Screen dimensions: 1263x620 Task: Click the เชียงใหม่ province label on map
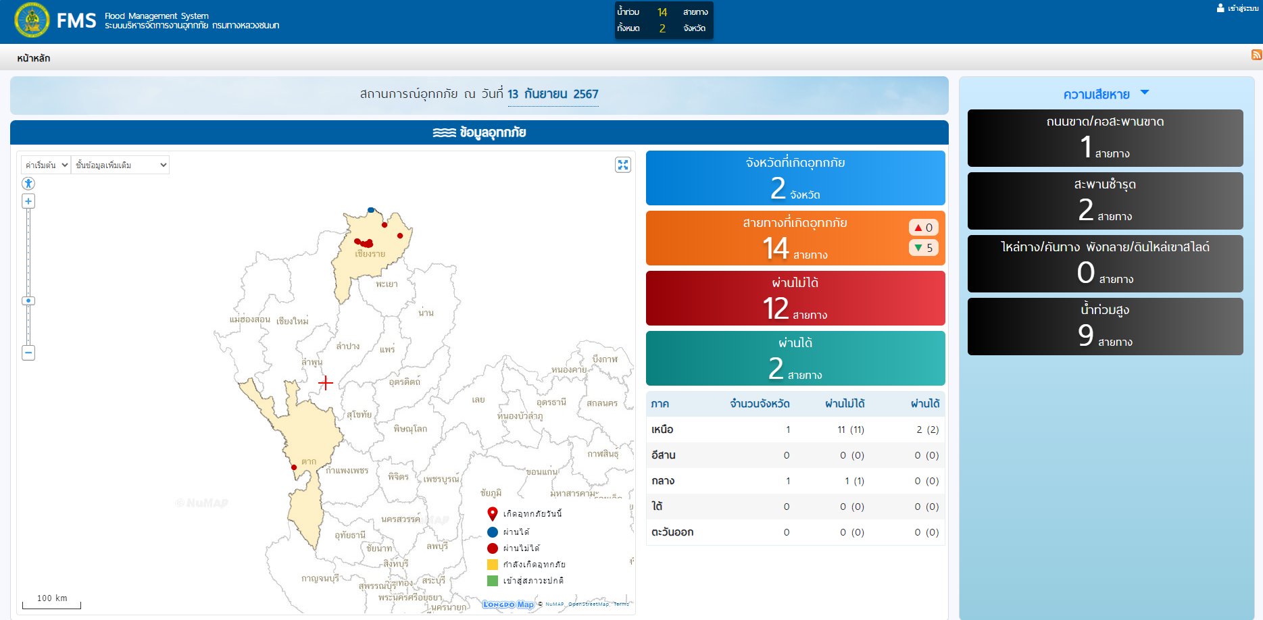pyautogui.click(x=292, y=321)
